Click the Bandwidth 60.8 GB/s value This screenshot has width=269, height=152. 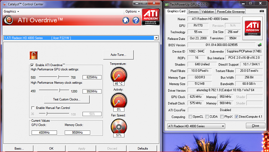point(249,84)
